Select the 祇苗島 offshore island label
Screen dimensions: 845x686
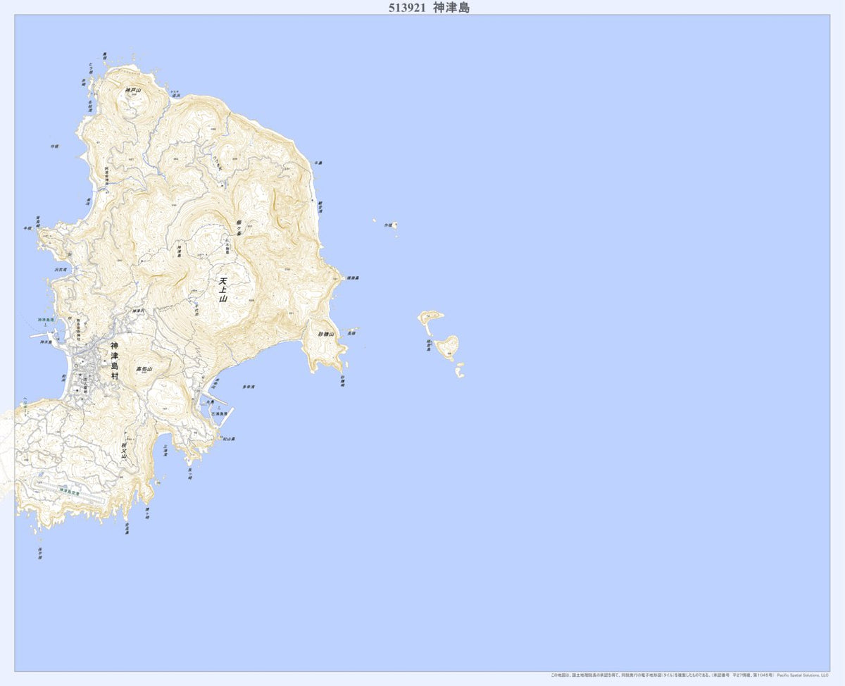pyautogui.click(x=429, y=345)
